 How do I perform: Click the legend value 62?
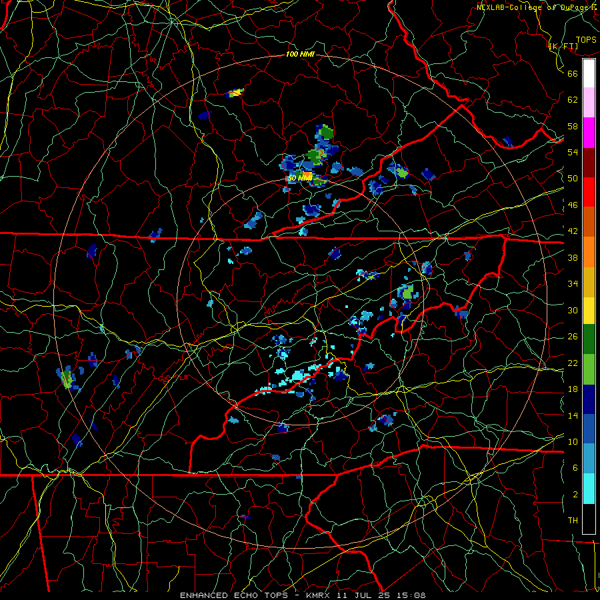click(x=573, y=100)
